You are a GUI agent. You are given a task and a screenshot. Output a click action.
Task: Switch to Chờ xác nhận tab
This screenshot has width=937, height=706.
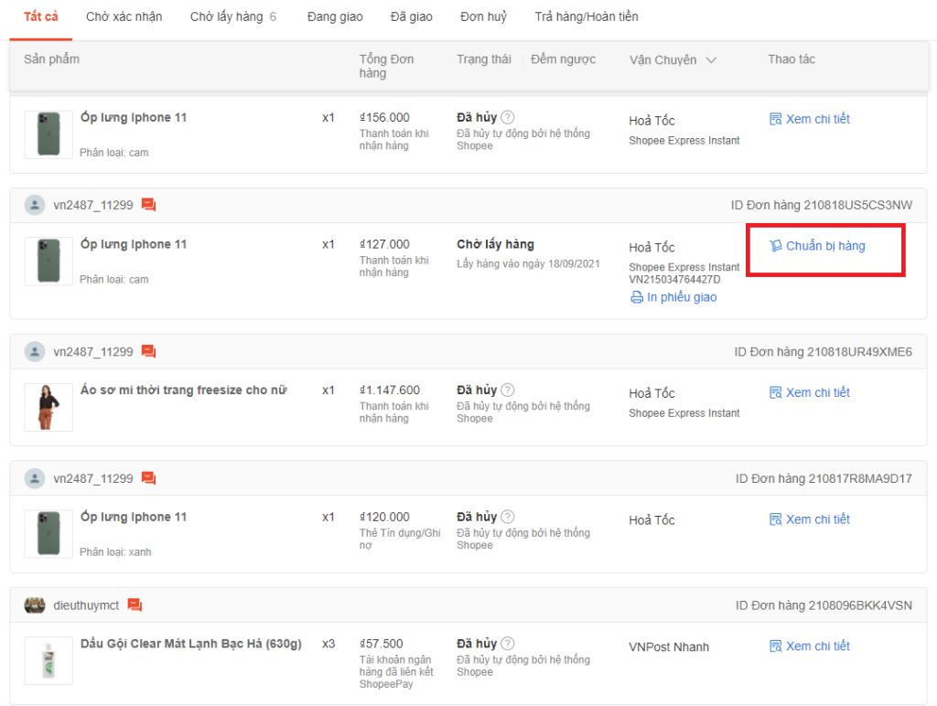[124, 16]
